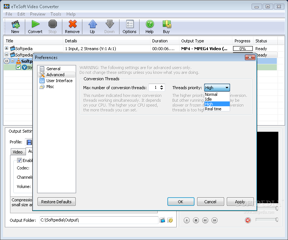Open Options from the toolbar

(x=130, y=27)
